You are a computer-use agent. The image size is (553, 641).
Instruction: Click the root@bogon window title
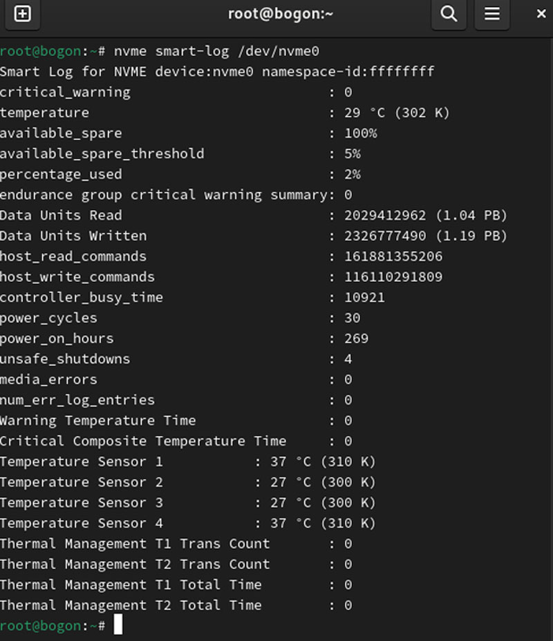click(x=280, y=14)
